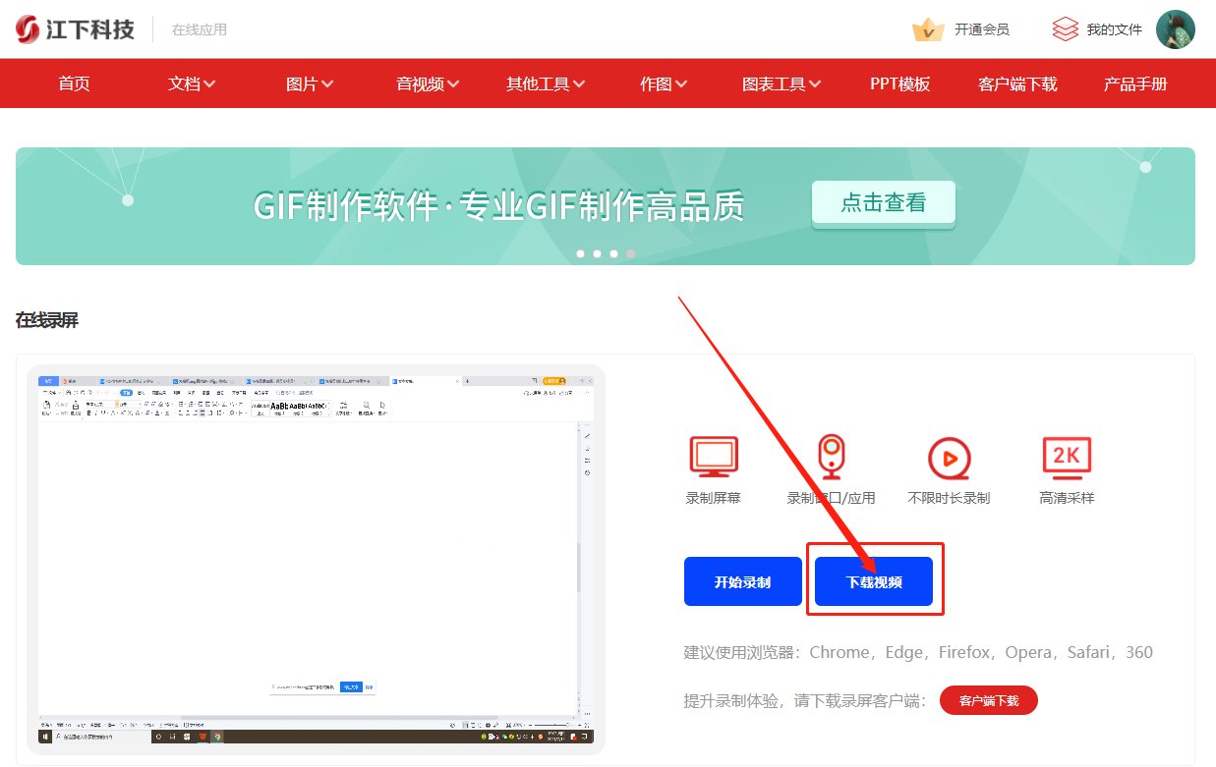
Task: Open the 产品手册 navigation item
Action: click(x=1134, y=83)
